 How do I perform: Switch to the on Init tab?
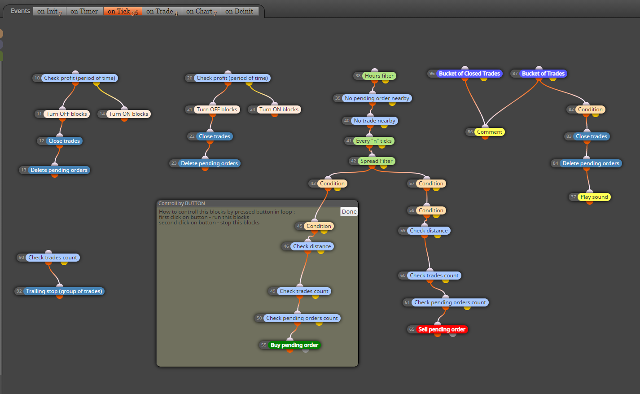point(49,11)
